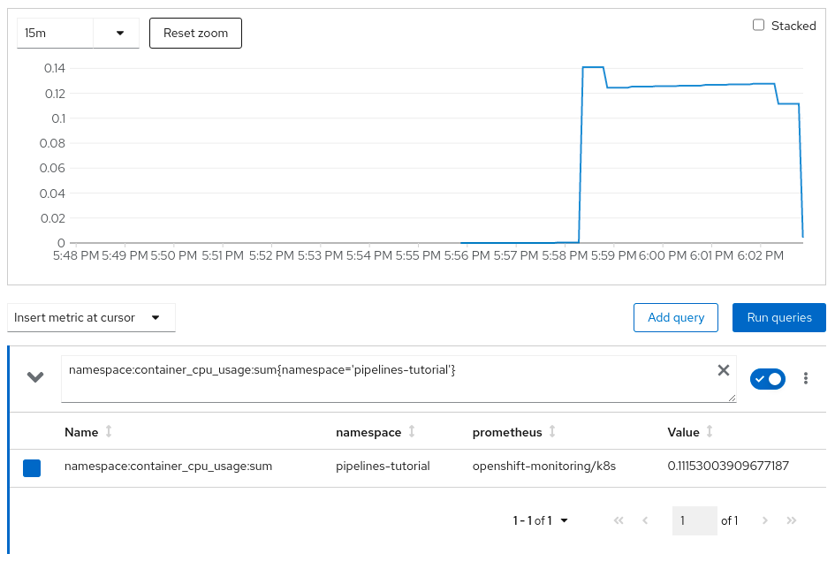The image size is (835, 569).
Task: Go to the previous results page
Action: 645,520
